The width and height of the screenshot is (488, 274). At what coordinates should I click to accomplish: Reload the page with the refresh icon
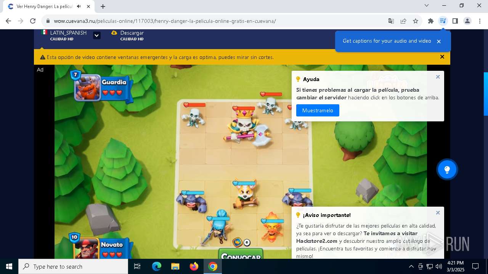[33, 21]
